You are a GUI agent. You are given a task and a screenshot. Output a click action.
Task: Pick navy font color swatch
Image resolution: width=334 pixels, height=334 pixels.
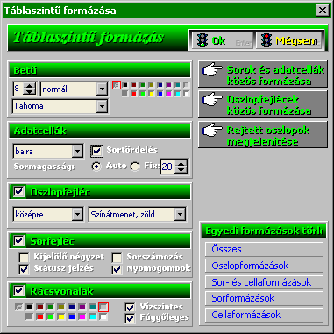(x=160, y=85)
